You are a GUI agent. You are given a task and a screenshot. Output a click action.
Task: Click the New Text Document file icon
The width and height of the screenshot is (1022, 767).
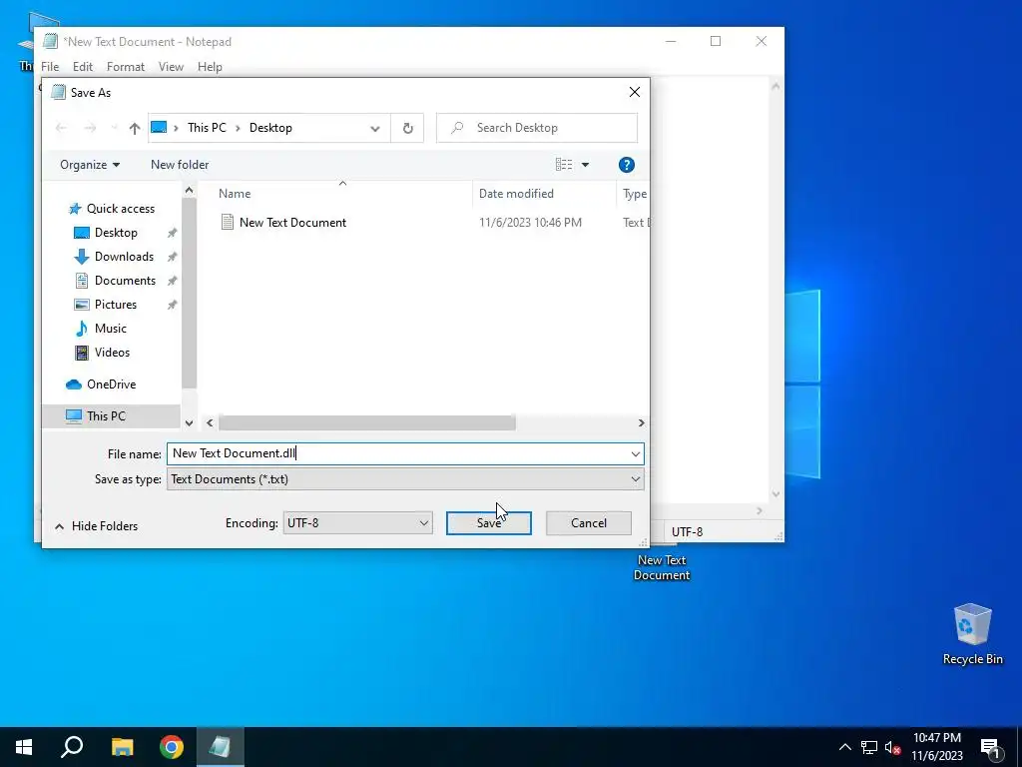[227, 223]
